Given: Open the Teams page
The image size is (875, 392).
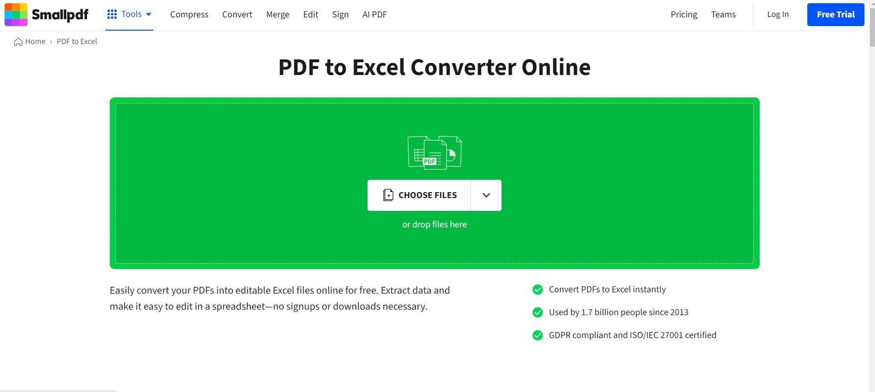Looking at the screenshot, I should coord(723,14).
